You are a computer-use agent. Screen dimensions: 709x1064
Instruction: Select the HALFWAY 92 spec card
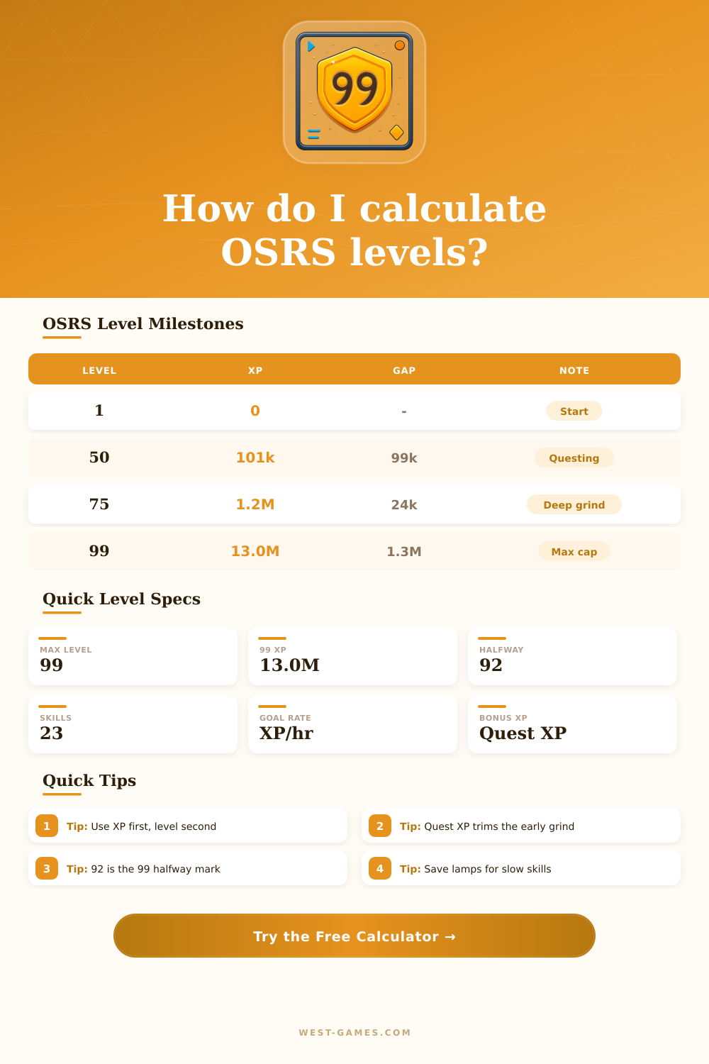point(572,656)
